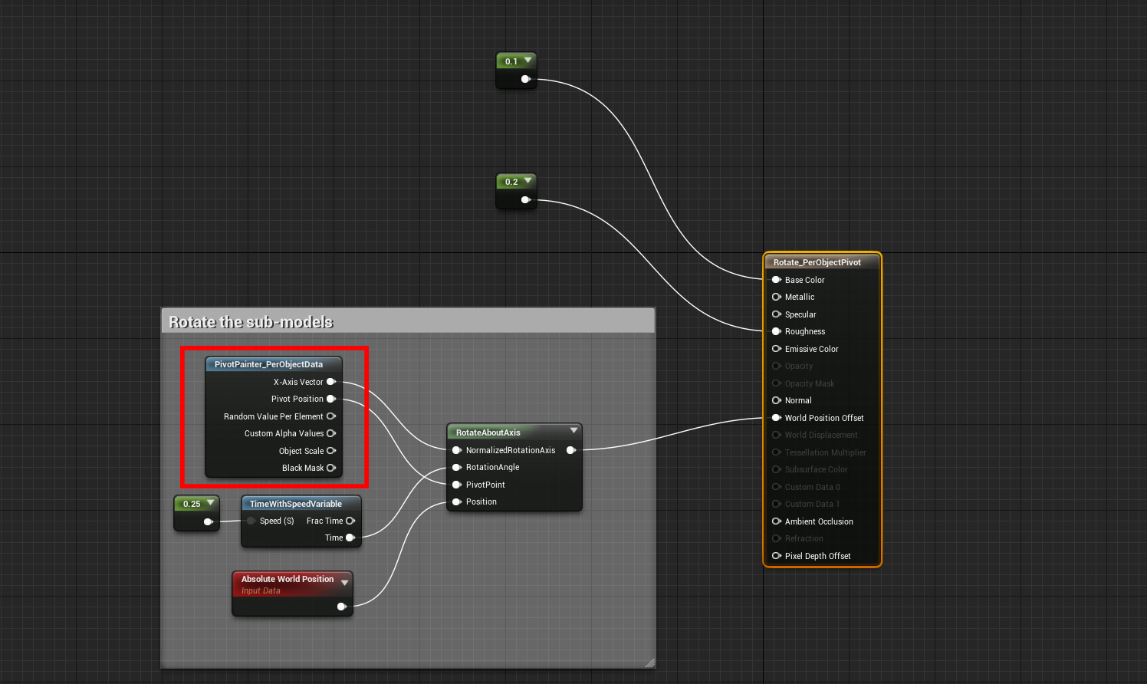Click the Frac Time output pin
Image resolution: width=1147 pixels, height=684 pixels.
pyautogui.click(x=350, y=521)
